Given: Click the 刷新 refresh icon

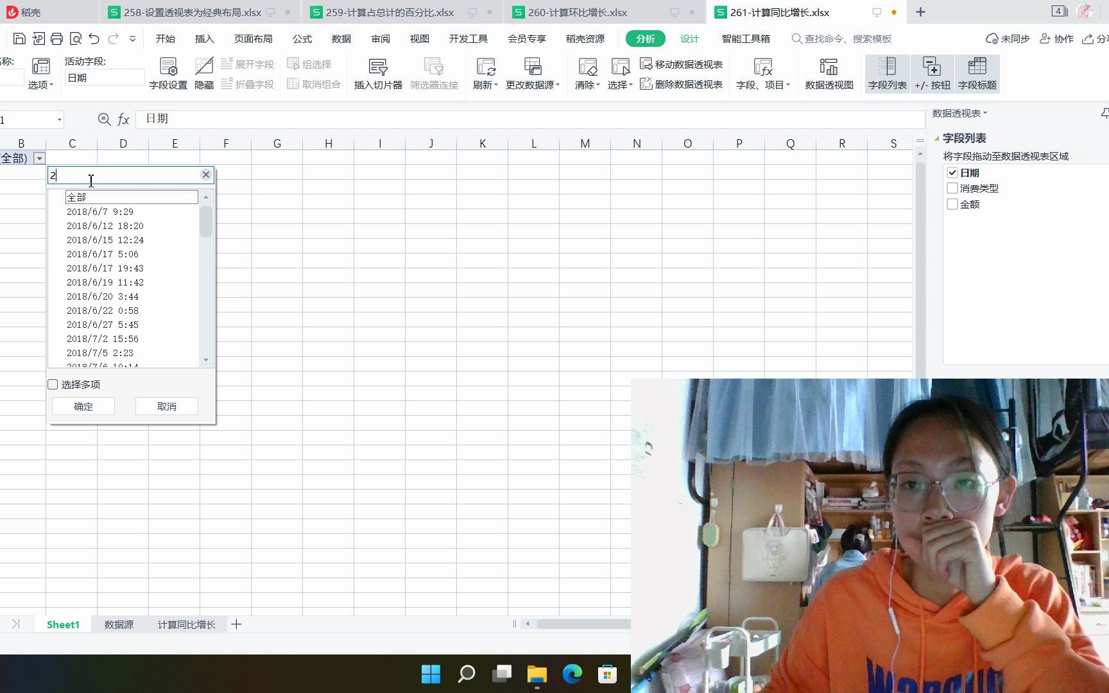Looking at the screenshot, I should coord(485,74).
